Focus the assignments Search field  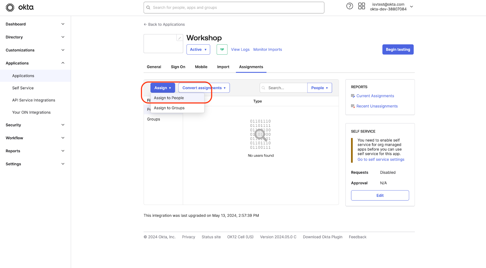click(284, 88)
